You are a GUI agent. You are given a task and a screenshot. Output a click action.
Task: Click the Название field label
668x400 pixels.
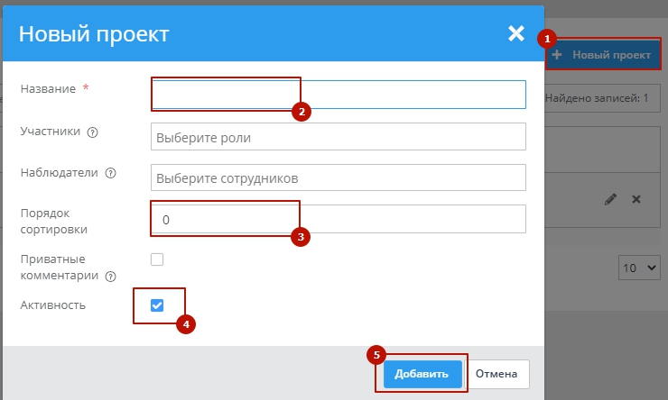pos(48,88)
